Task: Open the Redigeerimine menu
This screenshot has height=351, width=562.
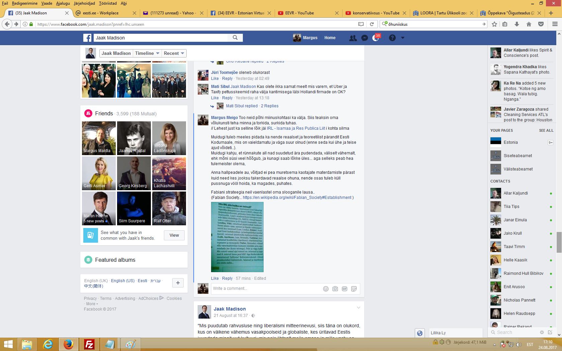Action: tap(25, 3)
